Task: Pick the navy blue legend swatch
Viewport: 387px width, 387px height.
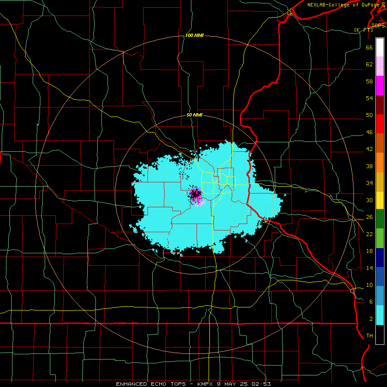Action: click(380, 258)
